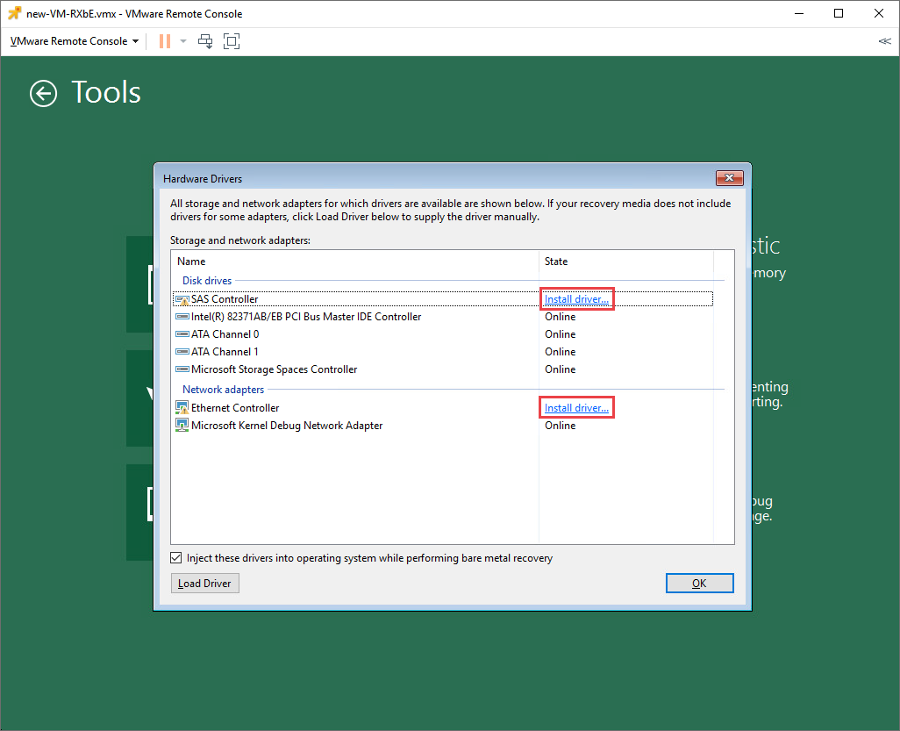This screenshot has width=900, height=731.
Task: Select the 'SAS Controller' text
Action: point(225,299)
